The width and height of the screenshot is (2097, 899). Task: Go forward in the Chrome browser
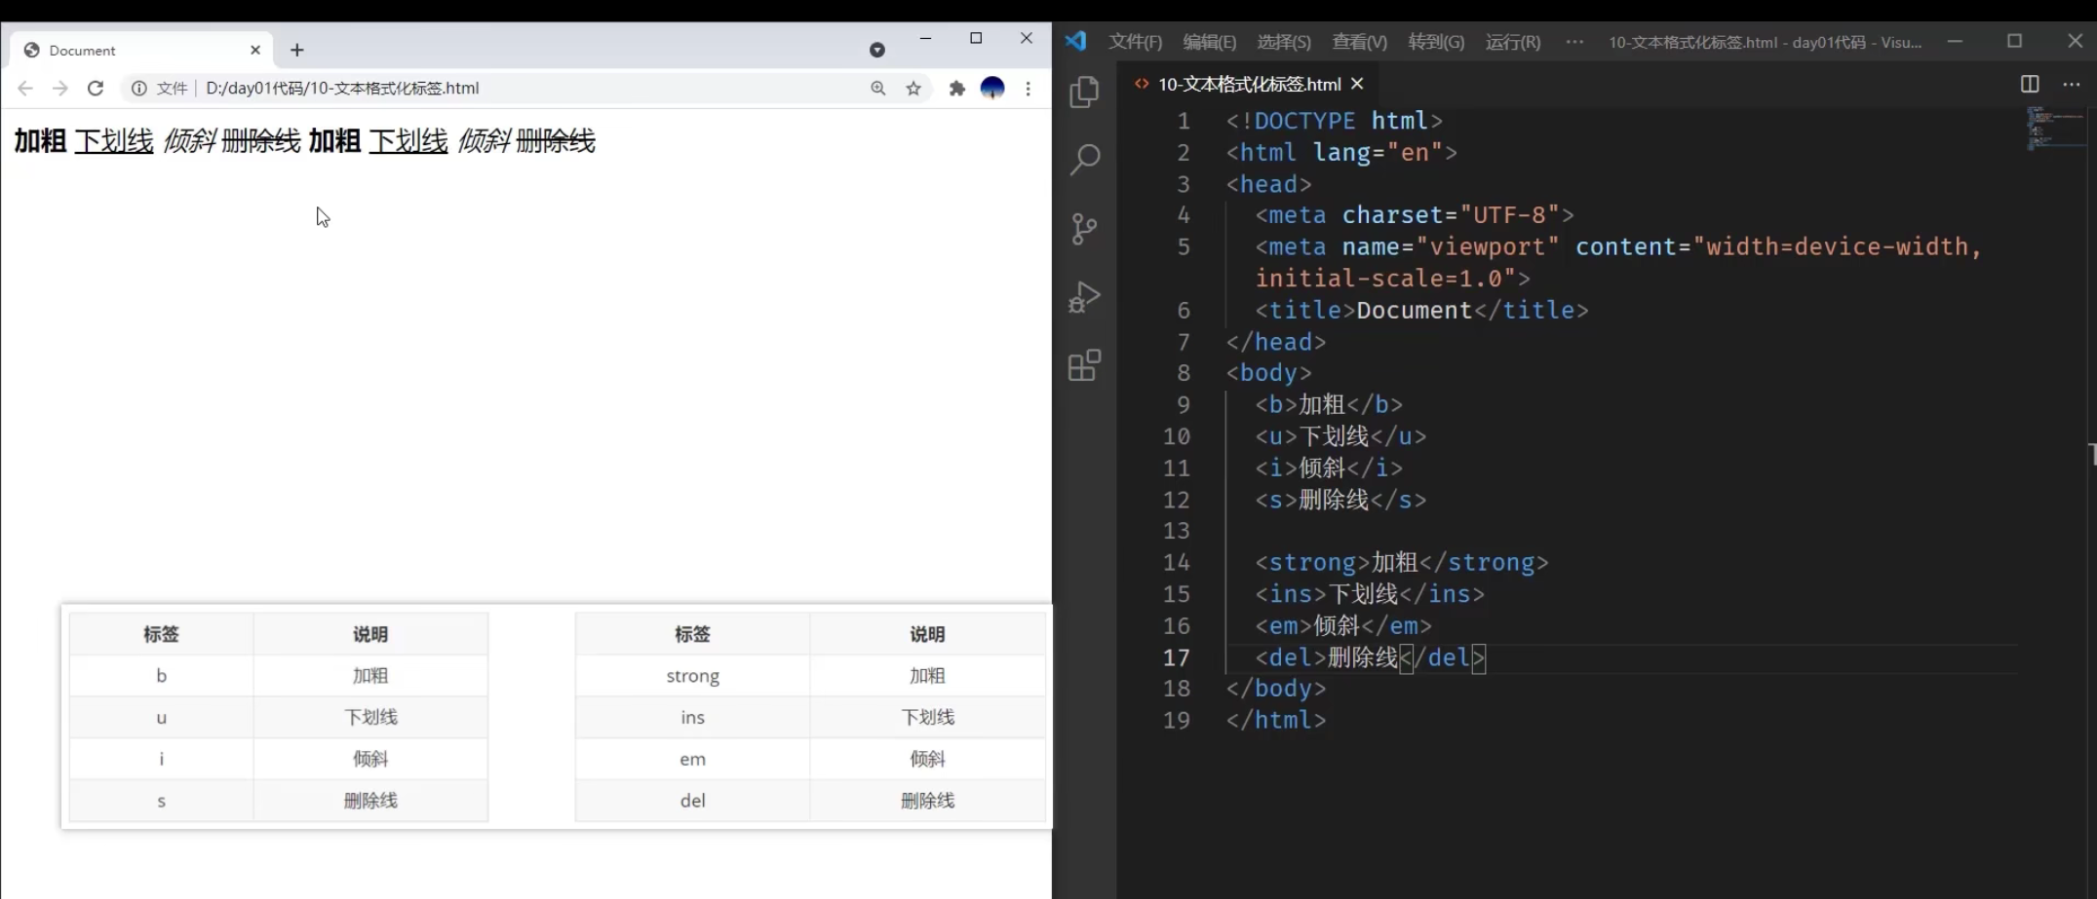[60, 88]
